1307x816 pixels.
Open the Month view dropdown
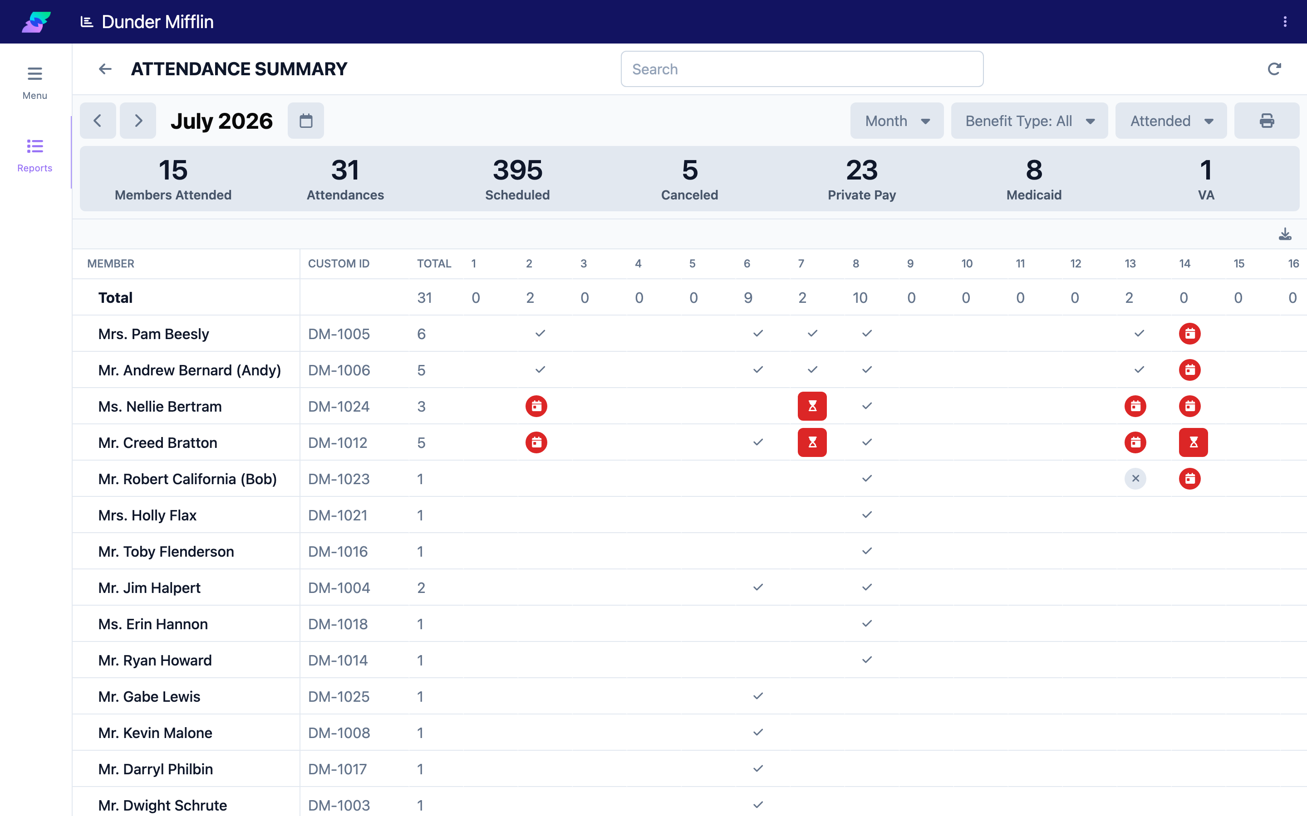[897, 120]
